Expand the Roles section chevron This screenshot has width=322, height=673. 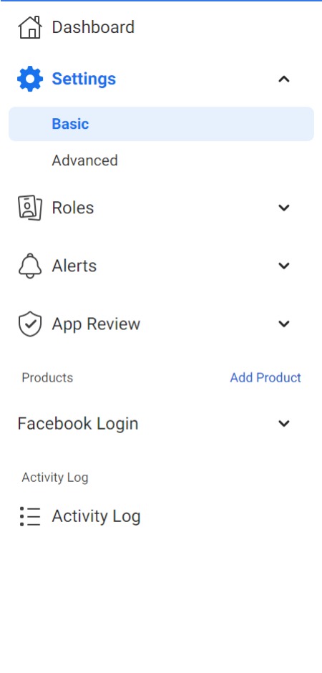[284, 208]
